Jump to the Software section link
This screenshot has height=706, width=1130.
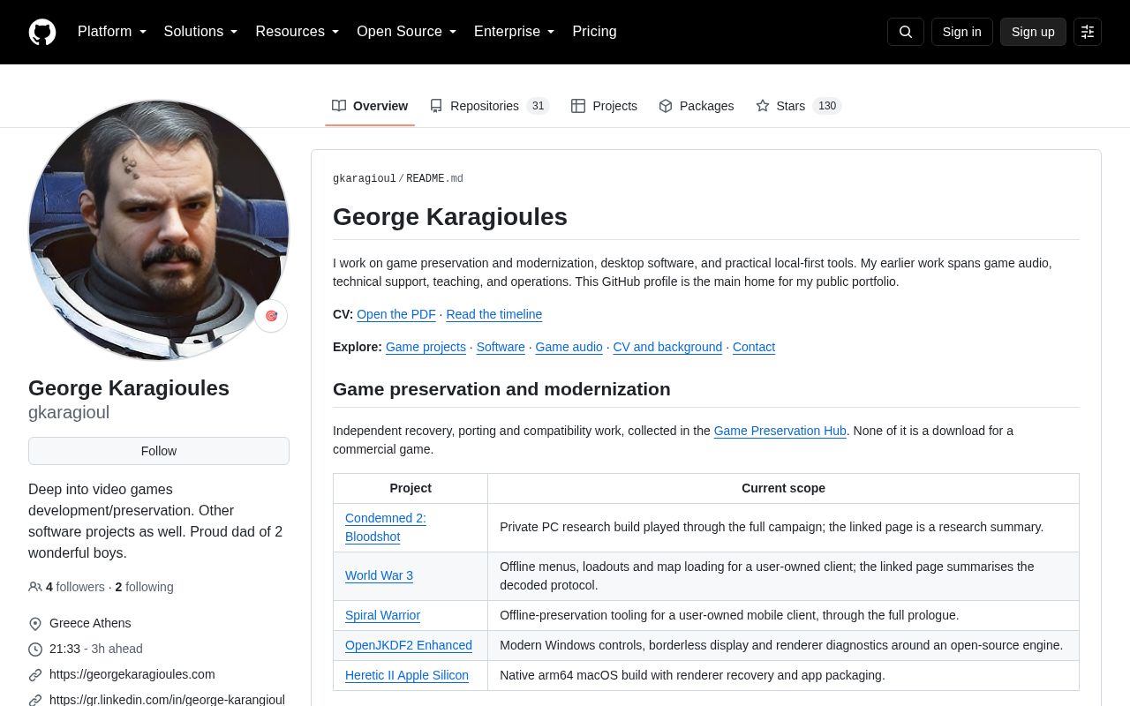pos(501,347)
